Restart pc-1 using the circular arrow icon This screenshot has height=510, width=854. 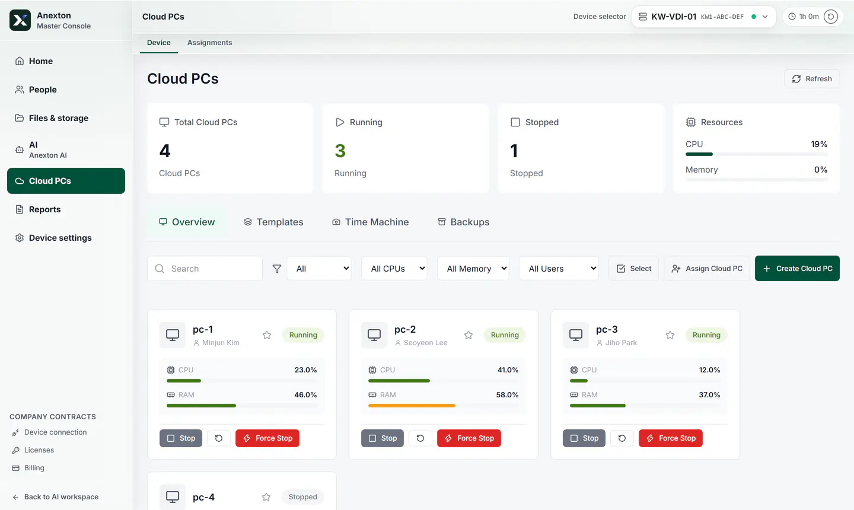point(219,438)
